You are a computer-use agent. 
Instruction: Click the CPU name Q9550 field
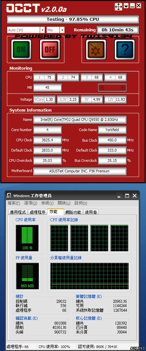(x=80, y=120)
